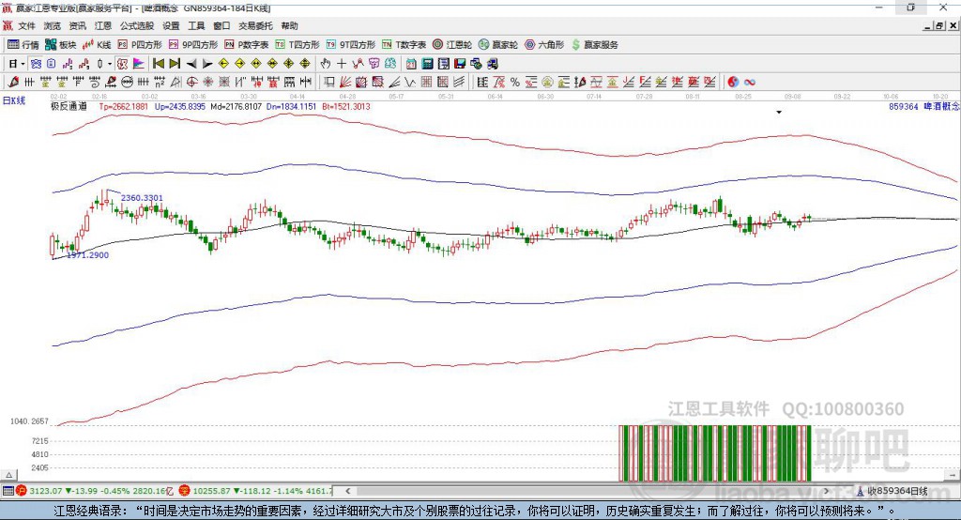The image size is (961, 520).
Task: Open the P数字表 tool
Action: 247,45
